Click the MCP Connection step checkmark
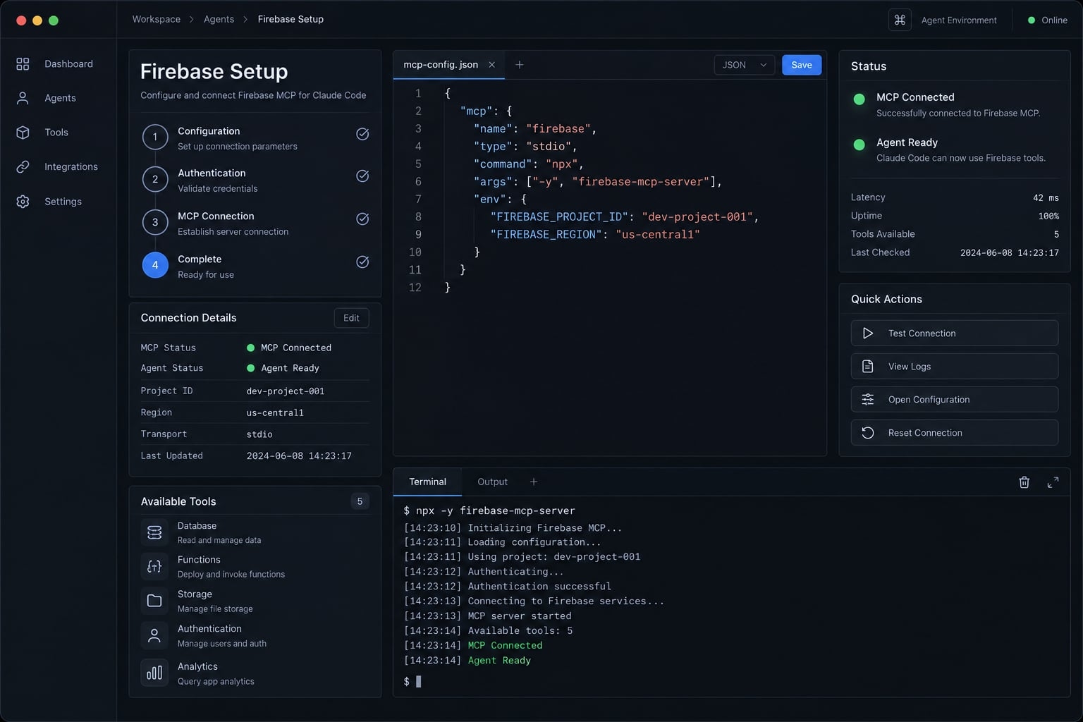This screenshot has height=722, width=1083. click(362, 219)
